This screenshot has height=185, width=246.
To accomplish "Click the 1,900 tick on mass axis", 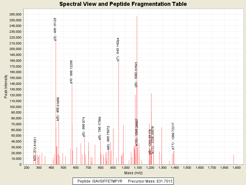I will tap(236, 167).
